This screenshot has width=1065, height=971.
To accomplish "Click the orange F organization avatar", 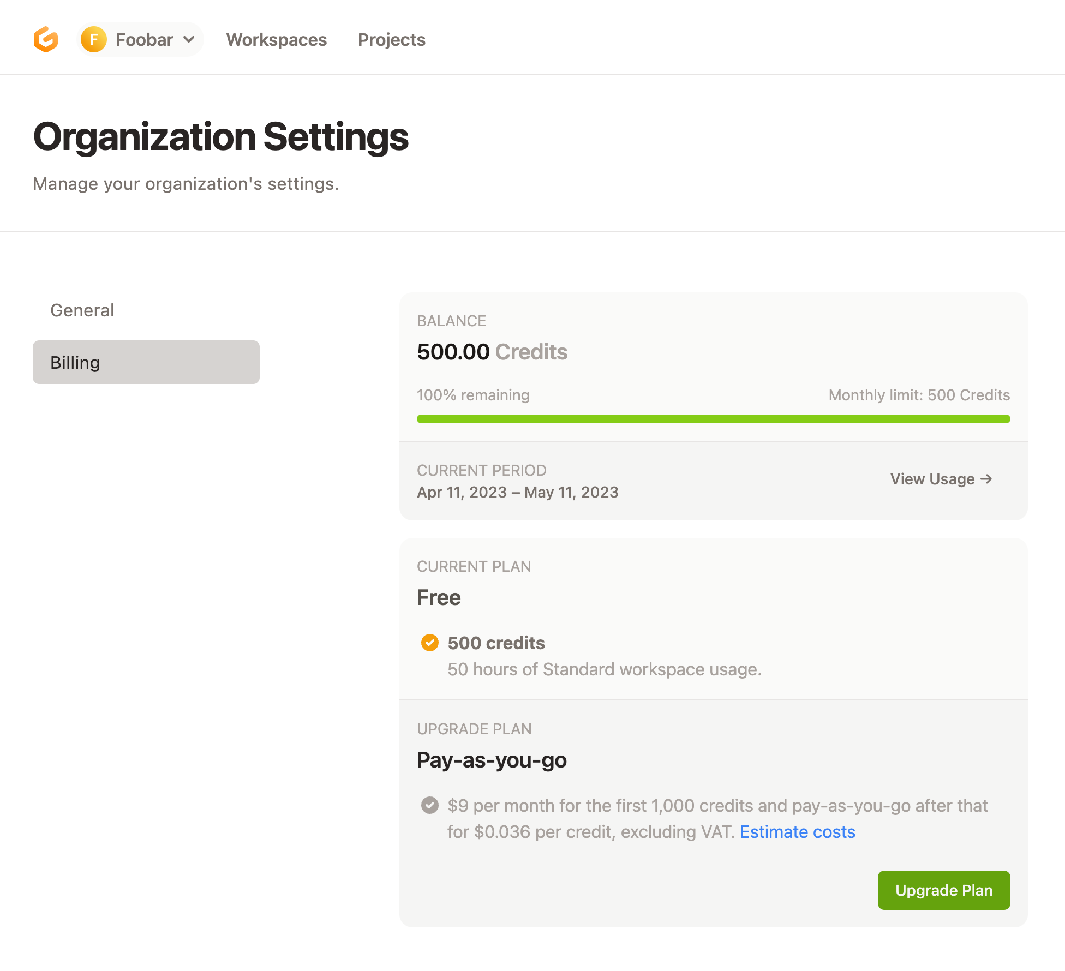I will [x=94, y=39].
